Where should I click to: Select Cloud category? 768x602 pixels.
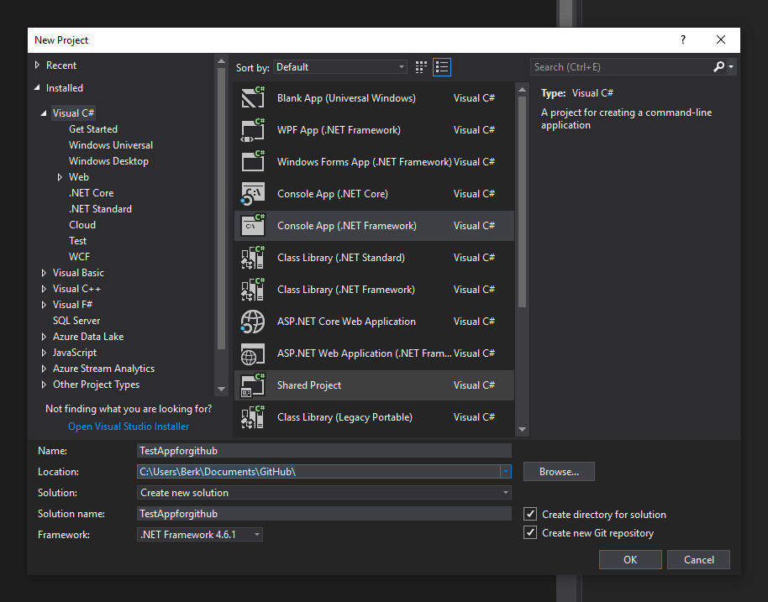(82, 225)
